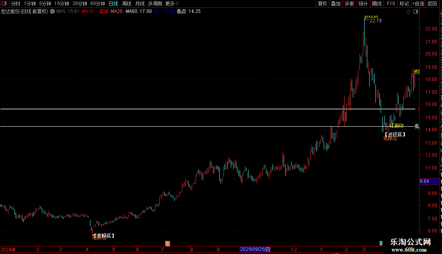
Task: Toggle the right side panel icon
Action: coord(416,12)
